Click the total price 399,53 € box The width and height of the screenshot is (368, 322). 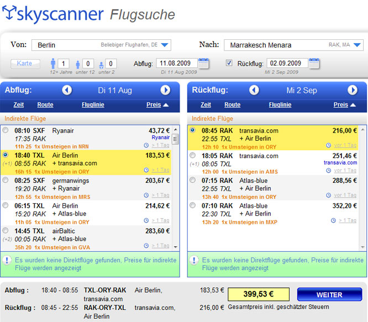click(259, 294)
